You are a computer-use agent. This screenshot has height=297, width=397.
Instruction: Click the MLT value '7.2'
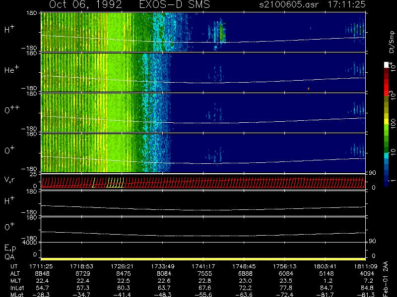pyautogui.click(x=369, y=281)
